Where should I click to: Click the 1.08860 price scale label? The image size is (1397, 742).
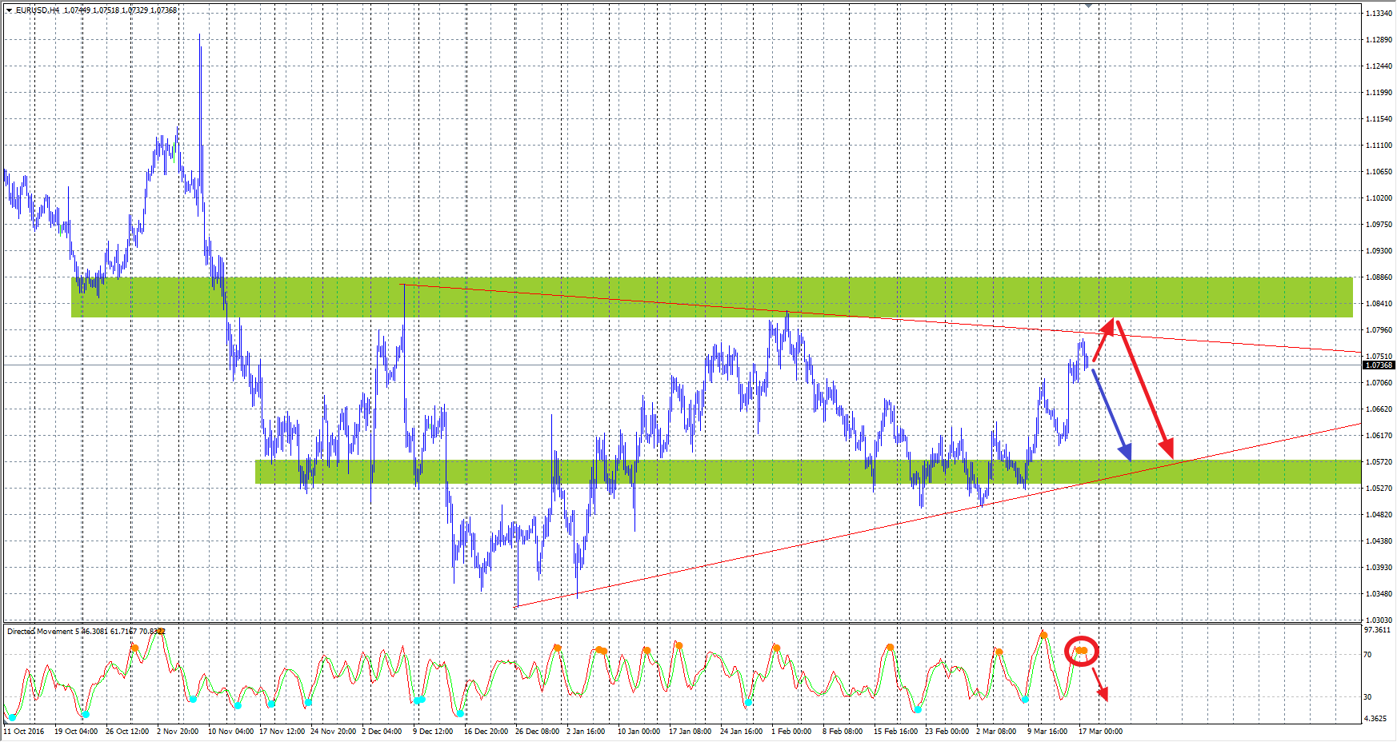(x=1379, y=277)
